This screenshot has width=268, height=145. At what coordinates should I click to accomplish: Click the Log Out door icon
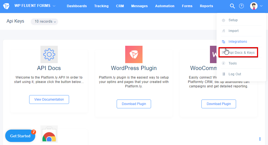coord(223,74)
